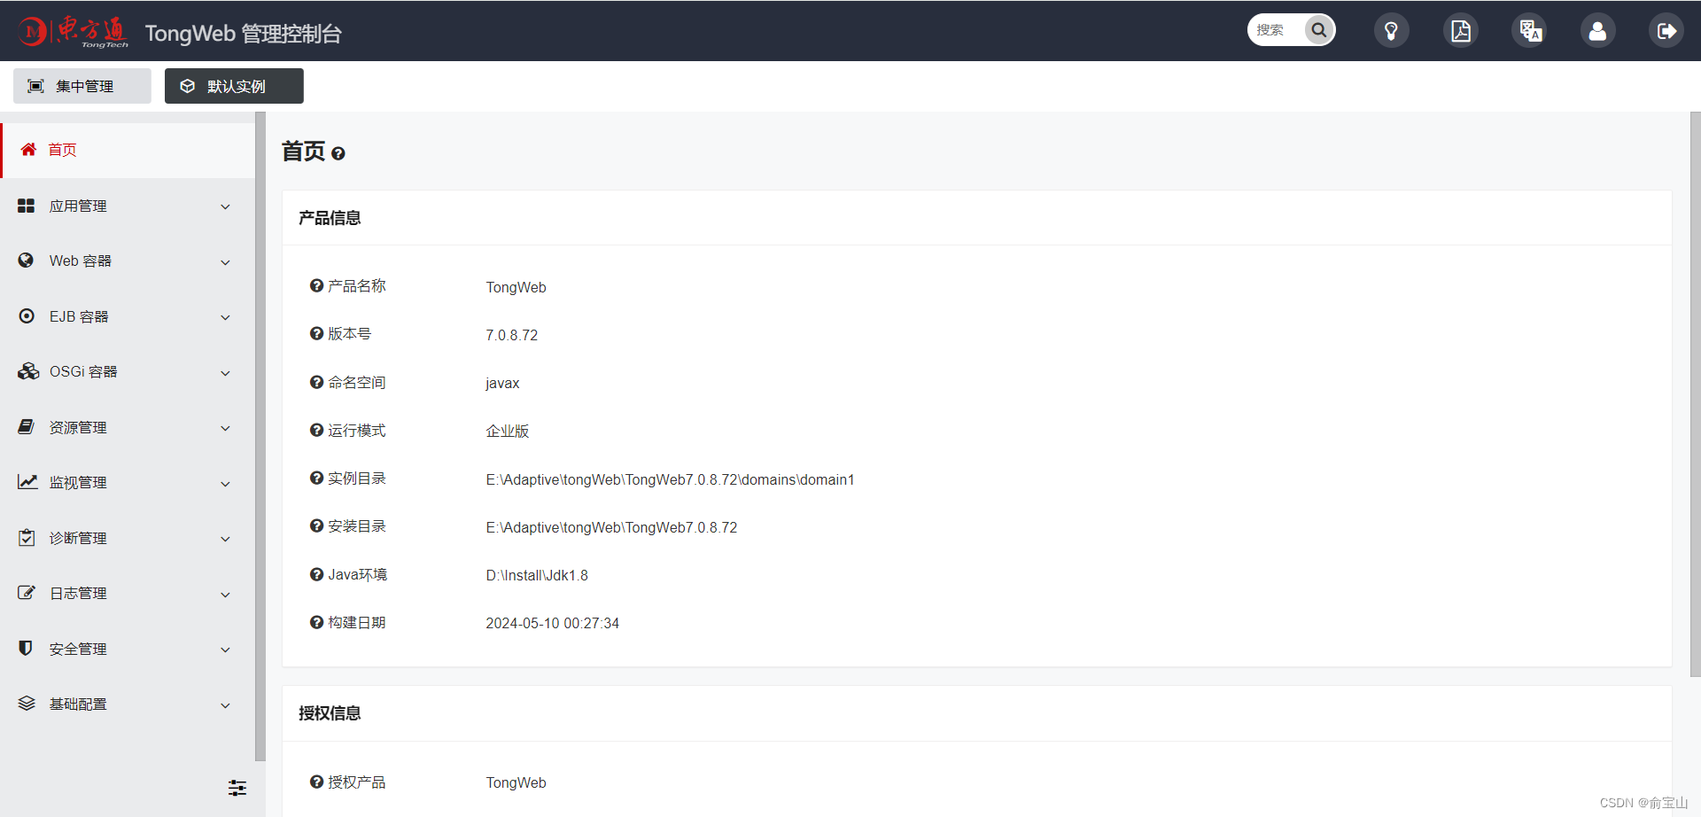Click the home icon in sidebar
1701x817 pixels.
pyautogui.click(x=28, y=149)
